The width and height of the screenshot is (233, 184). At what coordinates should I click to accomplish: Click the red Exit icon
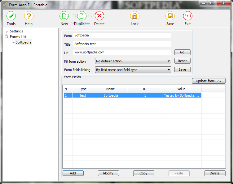click(188, 16)
